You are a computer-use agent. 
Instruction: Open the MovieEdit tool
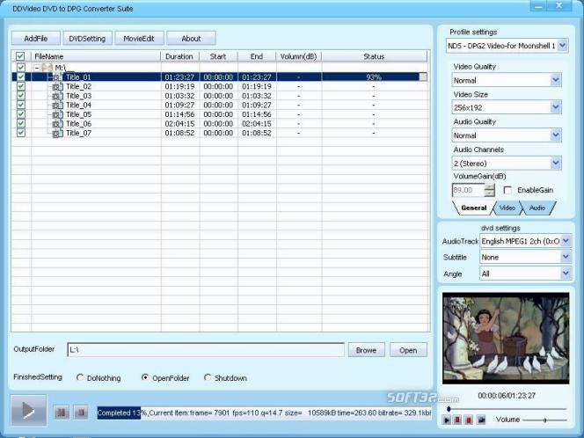pyautogui.click(x=139, y=39)
